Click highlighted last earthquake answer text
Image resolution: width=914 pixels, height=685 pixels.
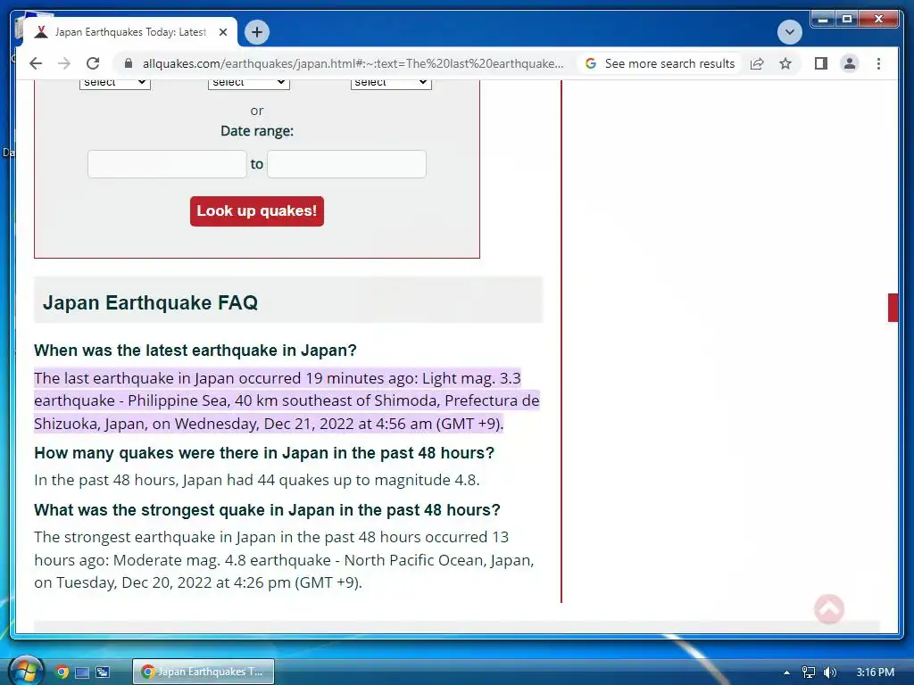[x=287, y=400]
